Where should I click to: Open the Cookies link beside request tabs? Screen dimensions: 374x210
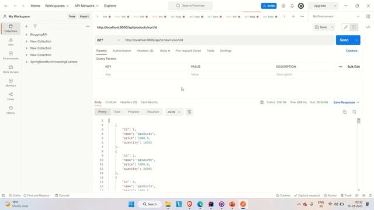352,51
